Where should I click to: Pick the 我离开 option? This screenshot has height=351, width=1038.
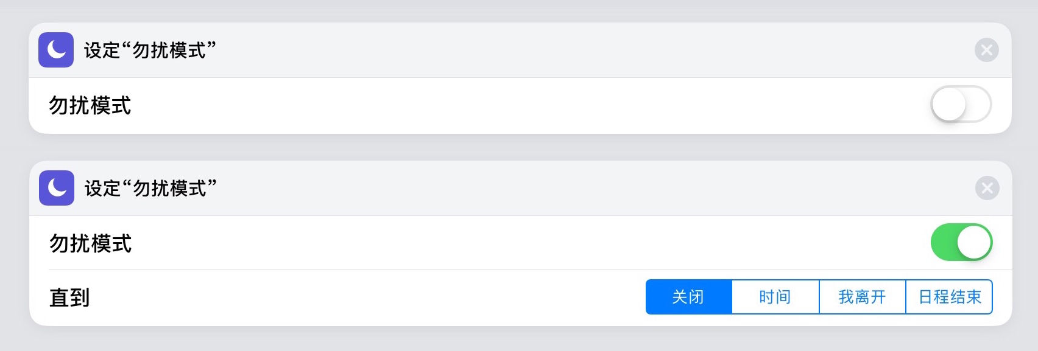tap(862, 297)
